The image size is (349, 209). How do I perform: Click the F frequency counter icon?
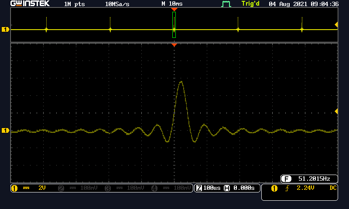[x=286, y=179]
